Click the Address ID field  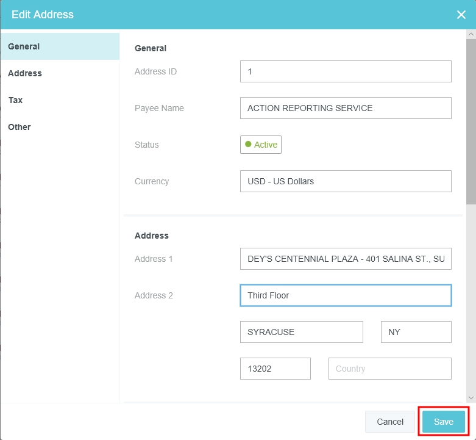346,71
